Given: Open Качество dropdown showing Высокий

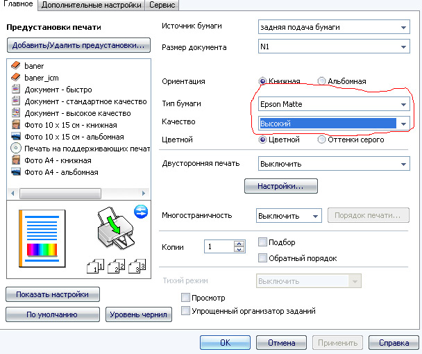Looking at the screenshot, I should coord(334,124).
